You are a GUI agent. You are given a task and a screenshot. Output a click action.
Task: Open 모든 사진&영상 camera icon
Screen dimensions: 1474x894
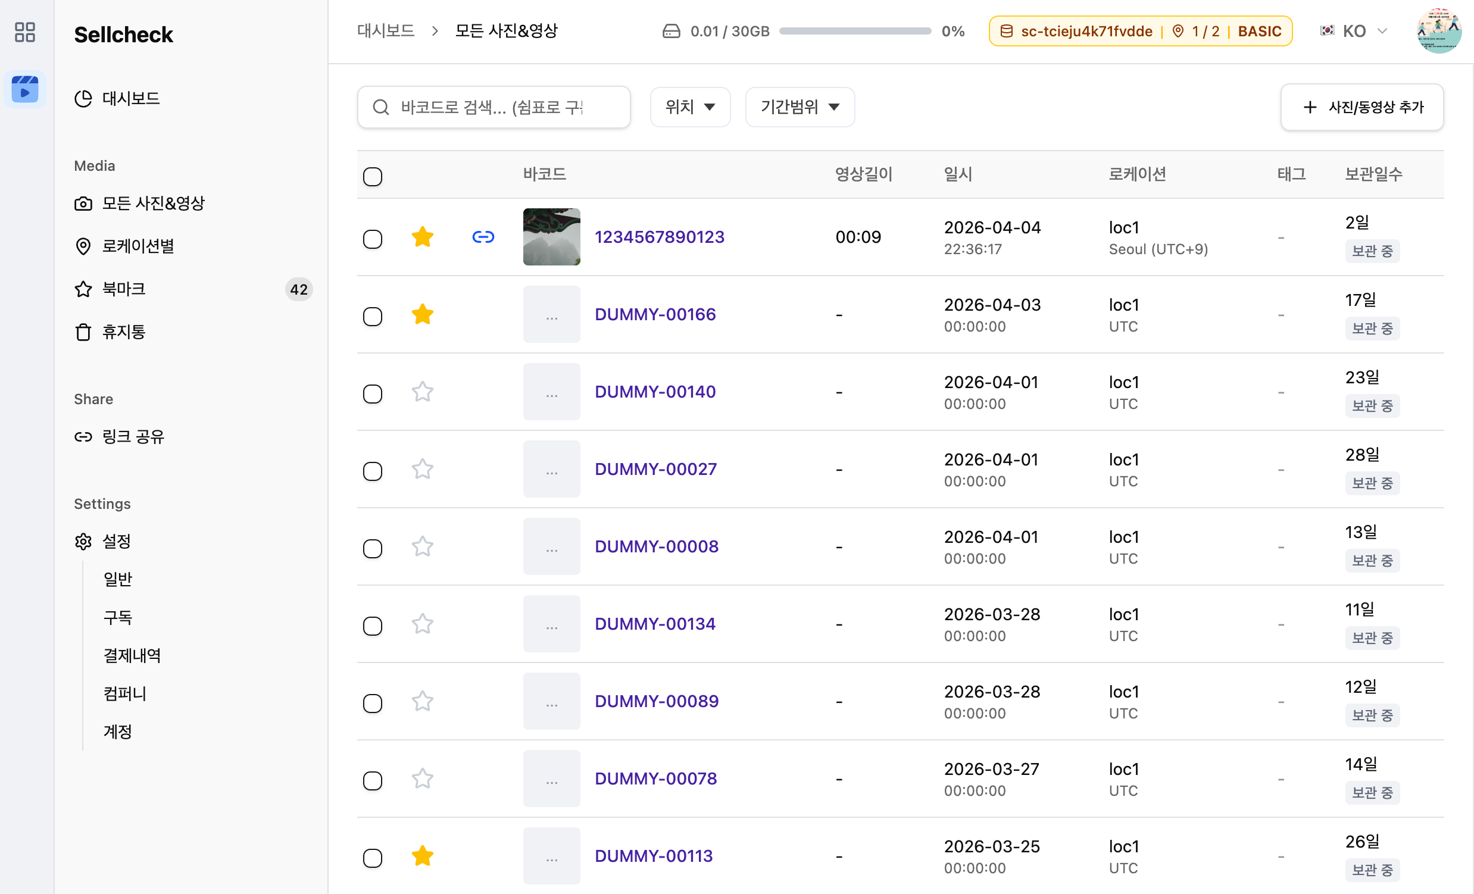coord(83,204)
